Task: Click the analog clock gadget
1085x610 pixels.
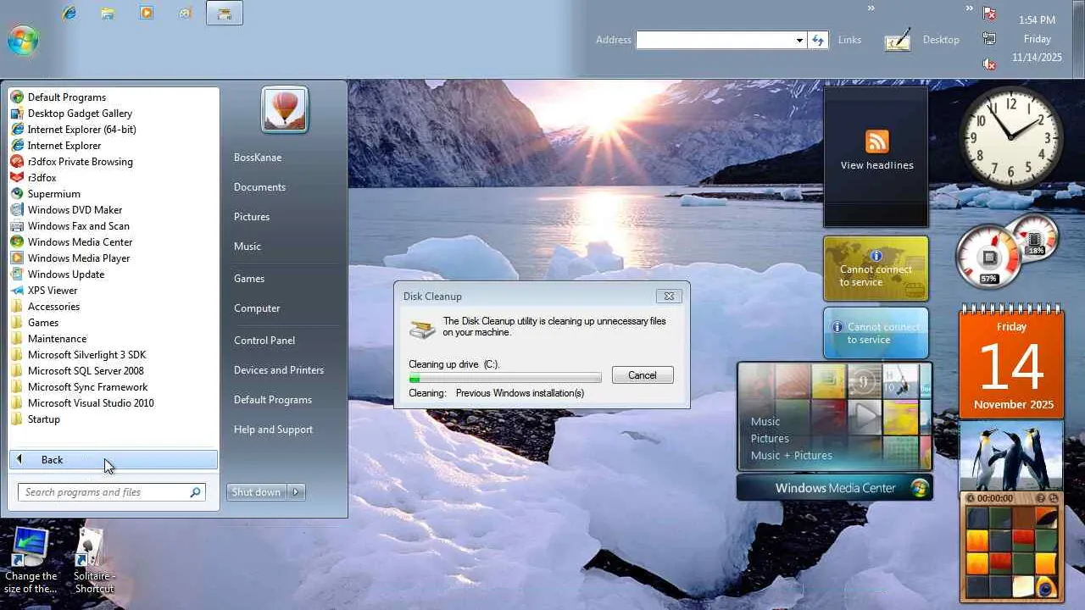Action: (1011, 137)
